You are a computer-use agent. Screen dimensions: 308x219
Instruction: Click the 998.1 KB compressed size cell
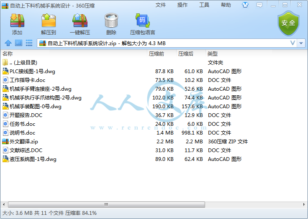(192, 133)
